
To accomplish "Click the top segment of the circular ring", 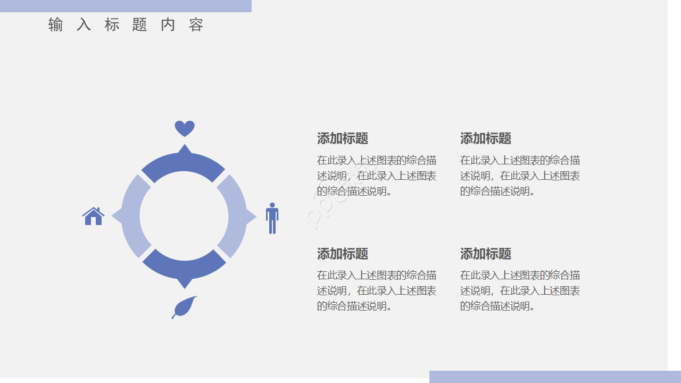I will pos(184,161).
